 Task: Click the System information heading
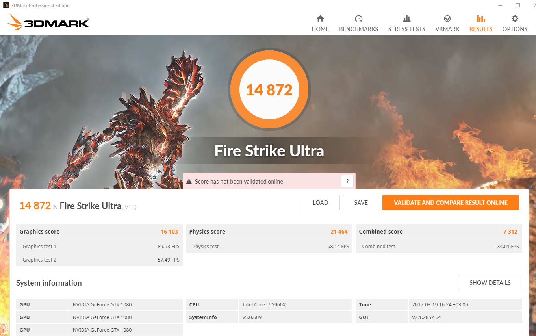49,283
